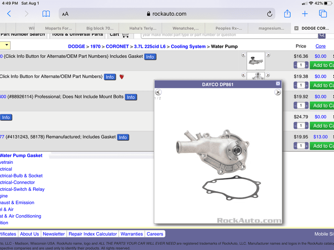Close the DAYCO DP861 image popup
Image resolution: width=334 pixels, height=250 pixels.
tap(278, 84)
